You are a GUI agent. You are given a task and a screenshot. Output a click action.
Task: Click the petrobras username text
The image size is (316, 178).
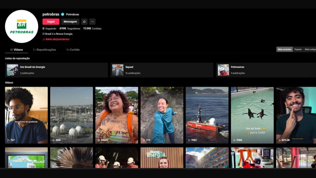point(51,14)
